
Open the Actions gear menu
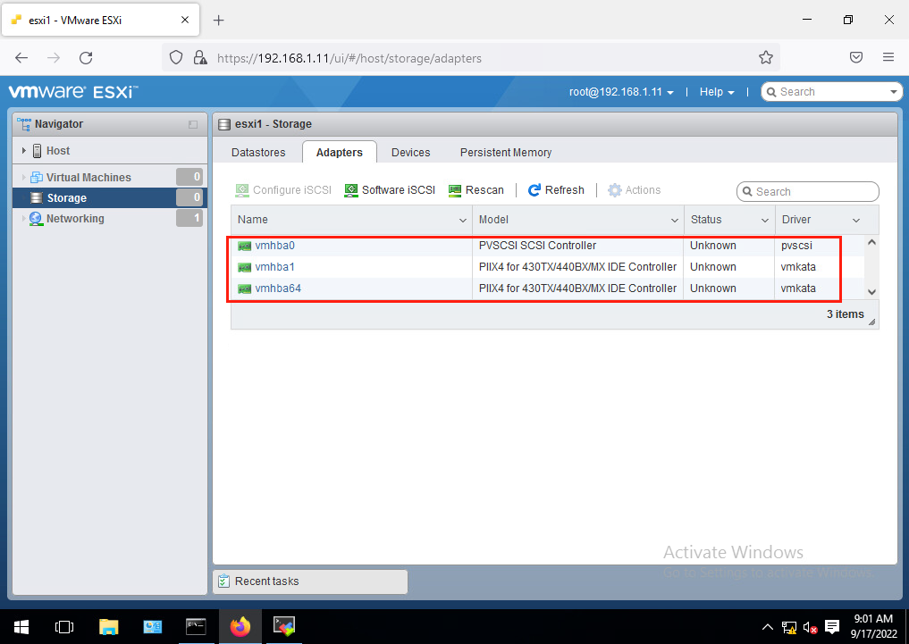[634, 189]
